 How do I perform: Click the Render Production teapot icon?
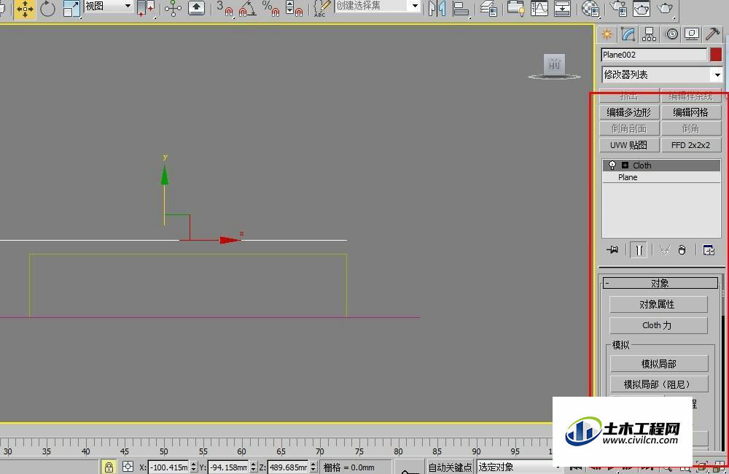[666, 8]
